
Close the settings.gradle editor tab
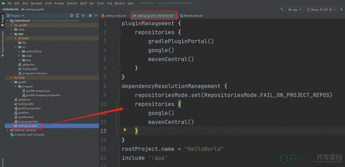point(175,15)
